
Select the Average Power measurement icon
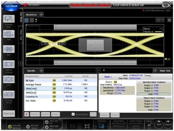tap(9, 94)
